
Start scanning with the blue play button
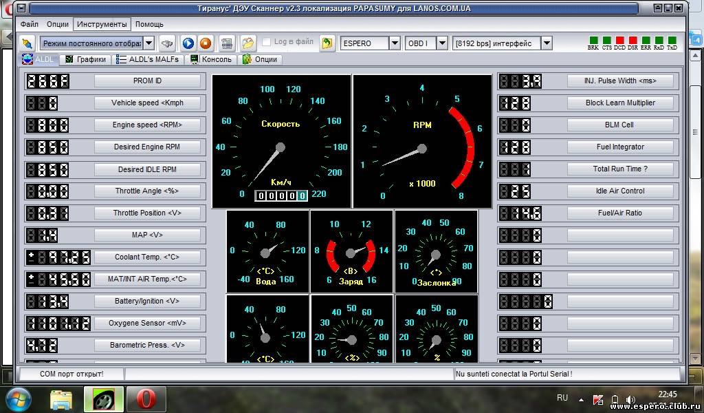click(188, 43)
